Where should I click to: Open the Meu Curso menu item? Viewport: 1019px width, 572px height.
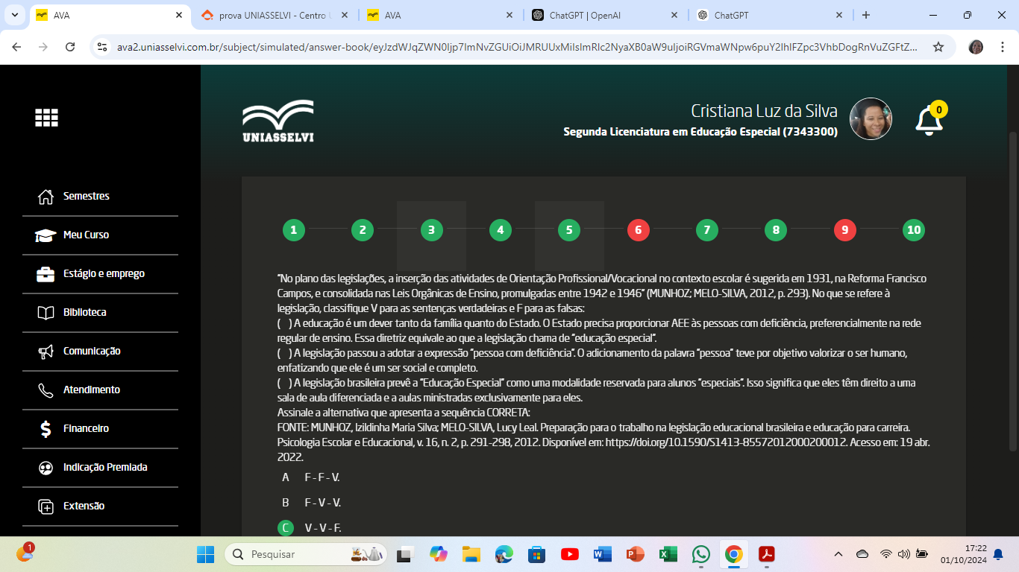[x=86, y=235]
